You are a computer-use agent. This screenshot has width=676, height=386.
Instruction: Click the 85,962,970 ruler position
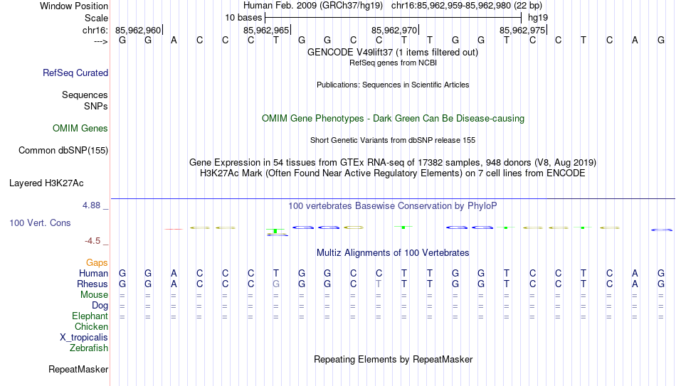point(394,30)
